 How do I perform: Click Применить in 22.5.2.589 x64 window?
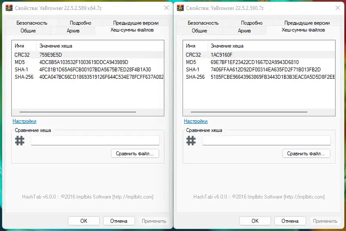tap(154, 221)
